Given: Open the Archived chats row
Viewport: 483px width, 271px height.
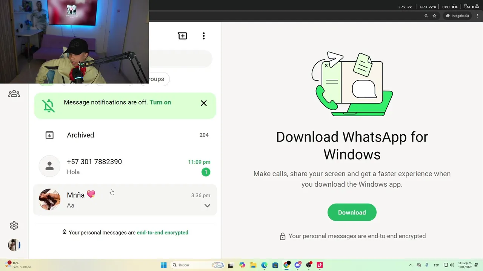Looking at the screenshot, I should (x=125, y=135).
